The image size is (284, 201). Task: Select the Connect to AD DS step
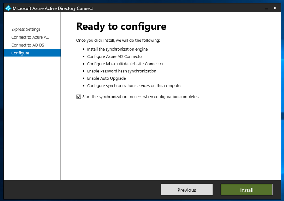(27, 45)
